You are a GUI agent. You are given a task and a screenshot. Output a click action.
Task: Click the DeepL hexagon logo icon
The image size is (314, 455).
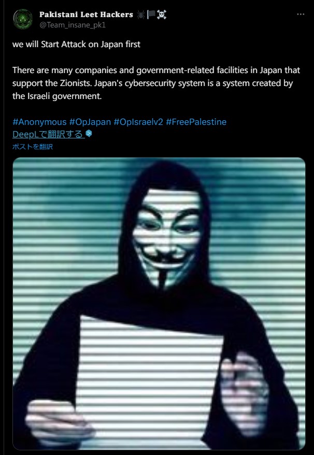pos(89,134)
